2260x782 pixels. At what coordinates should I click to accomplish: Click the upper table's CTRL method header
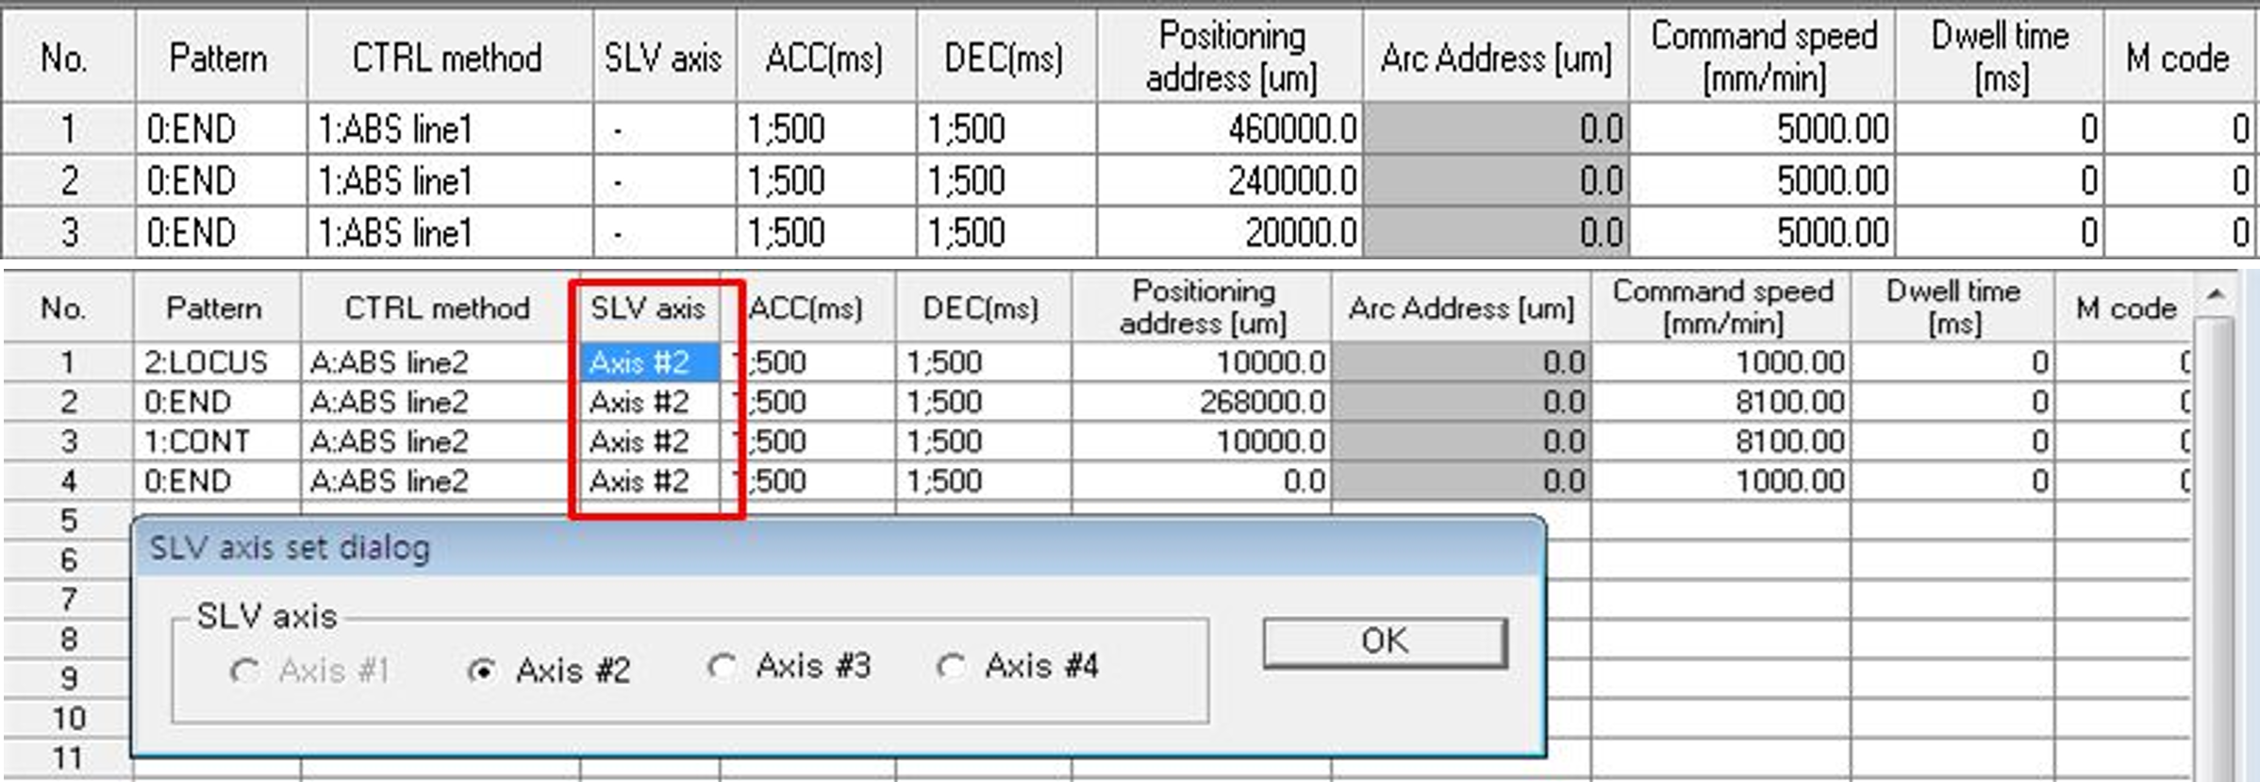tap(449, 58)
